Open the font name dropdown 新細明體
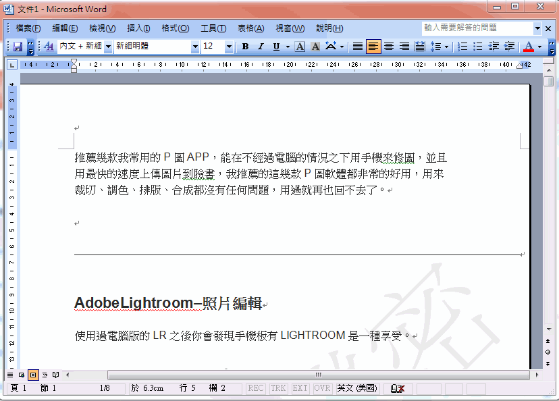 [195, 47]
